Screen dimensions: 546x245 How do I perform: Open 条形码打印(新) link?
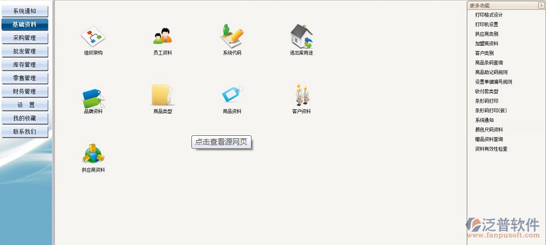pyautogui.click(x=491, y=110)
